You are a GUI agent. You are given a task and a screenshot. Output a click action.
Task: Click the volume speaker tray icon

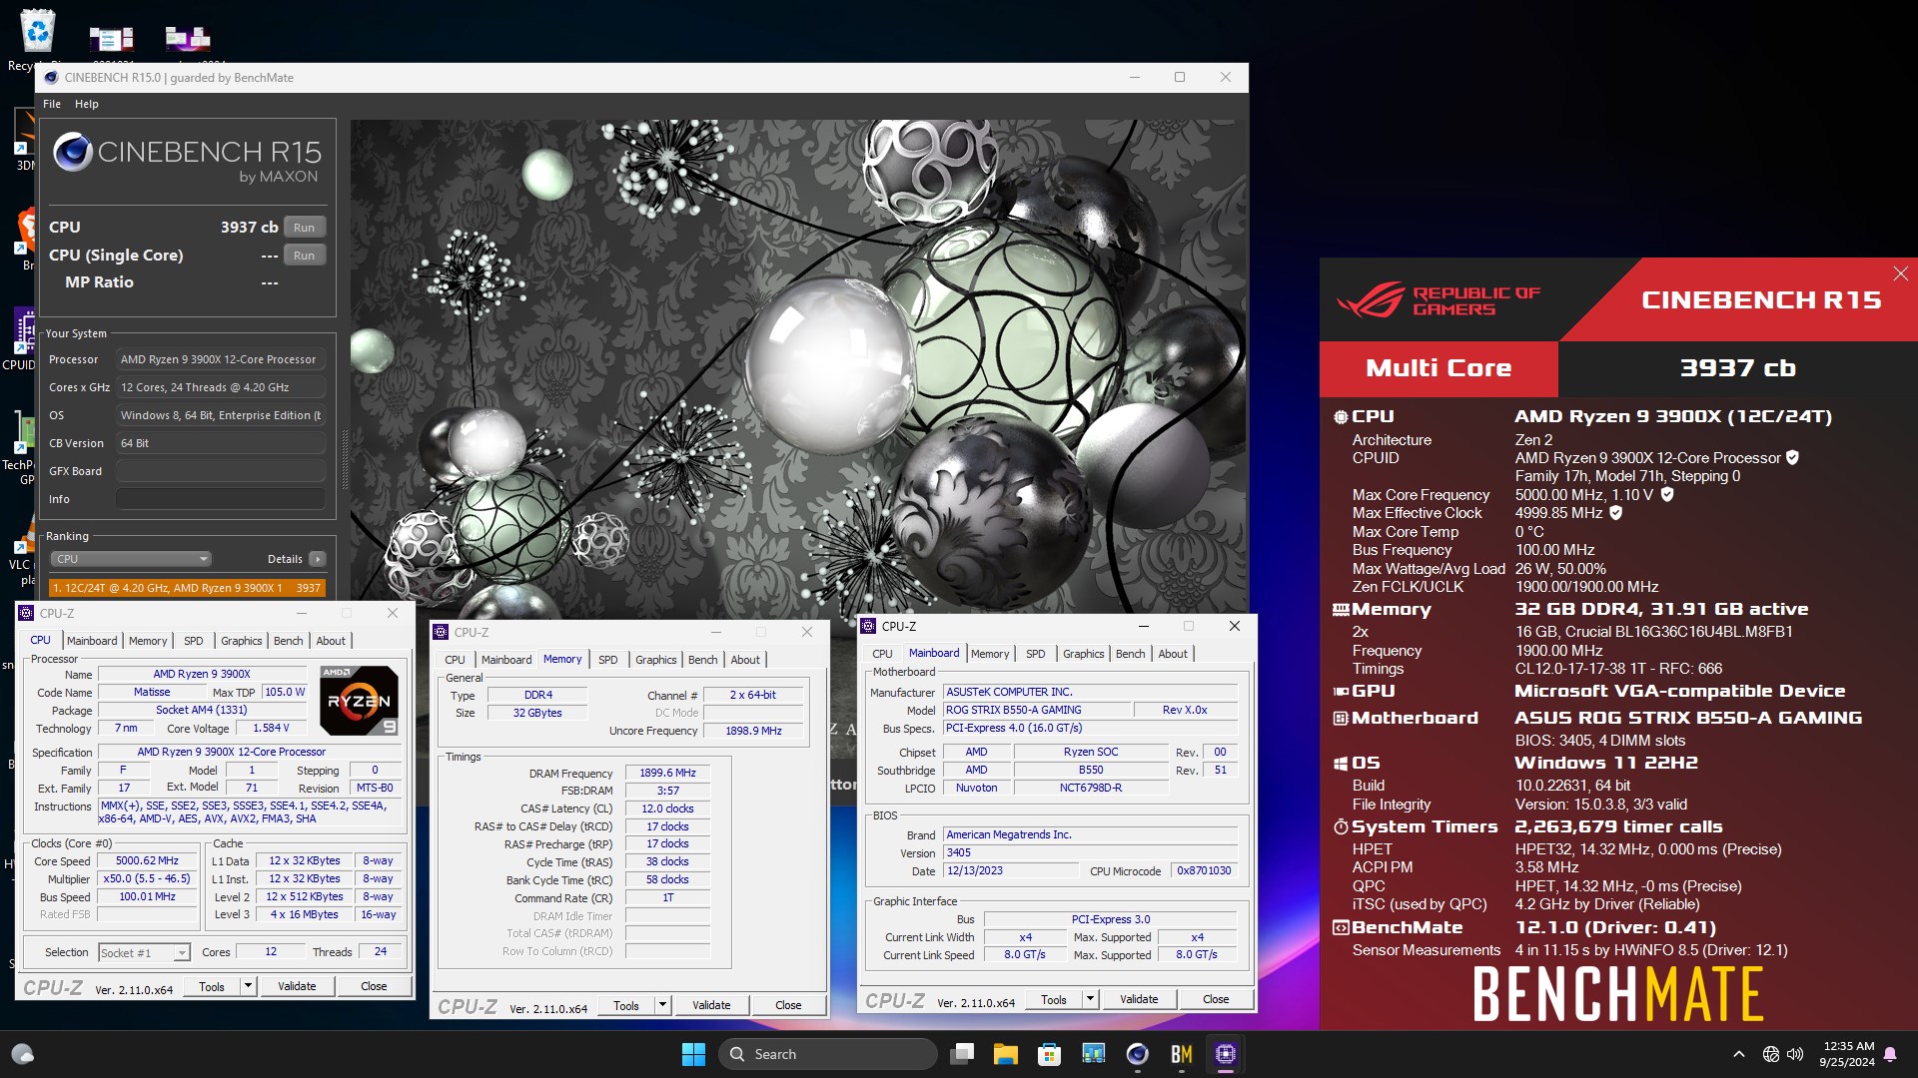pos(1795,1054)
